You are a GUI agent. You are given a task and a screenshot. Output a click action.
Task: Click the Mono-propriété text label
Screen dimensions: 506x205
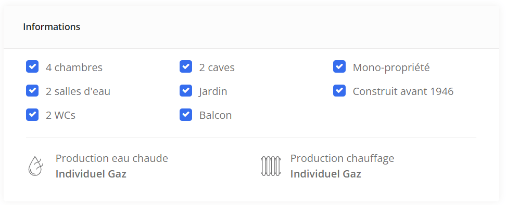coord(391,67)
